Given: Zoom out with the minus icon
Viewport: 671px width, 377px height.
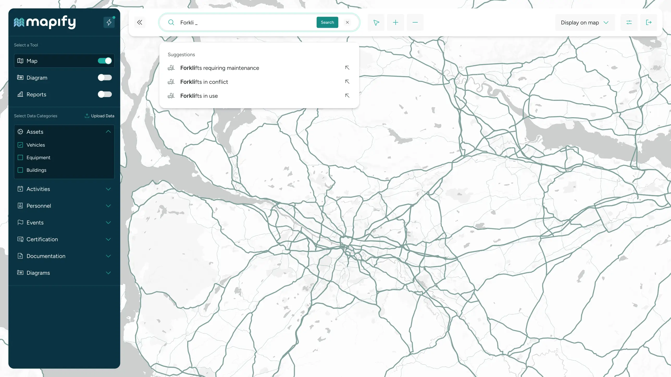Looking at the screenshot, I should pos(415,23).
